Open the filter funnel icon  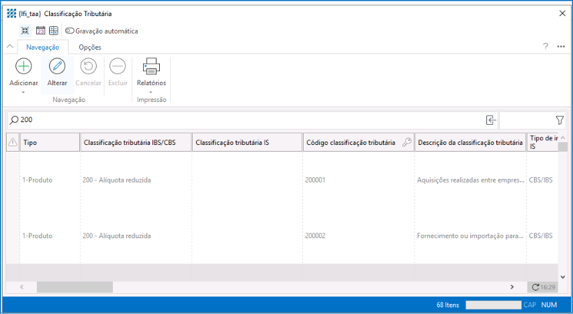560,120
